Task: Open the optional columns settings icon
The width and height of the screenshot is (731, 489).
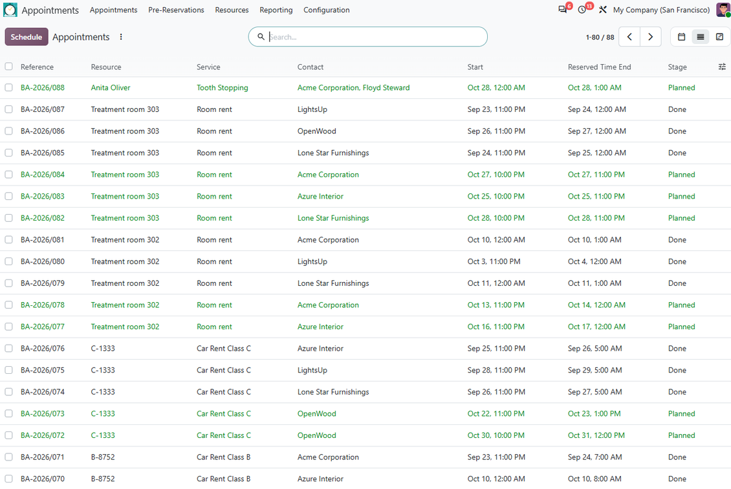Action: [722, 67]
